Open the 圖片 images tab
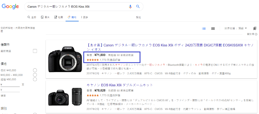259x114 pixels. (45, 17)
